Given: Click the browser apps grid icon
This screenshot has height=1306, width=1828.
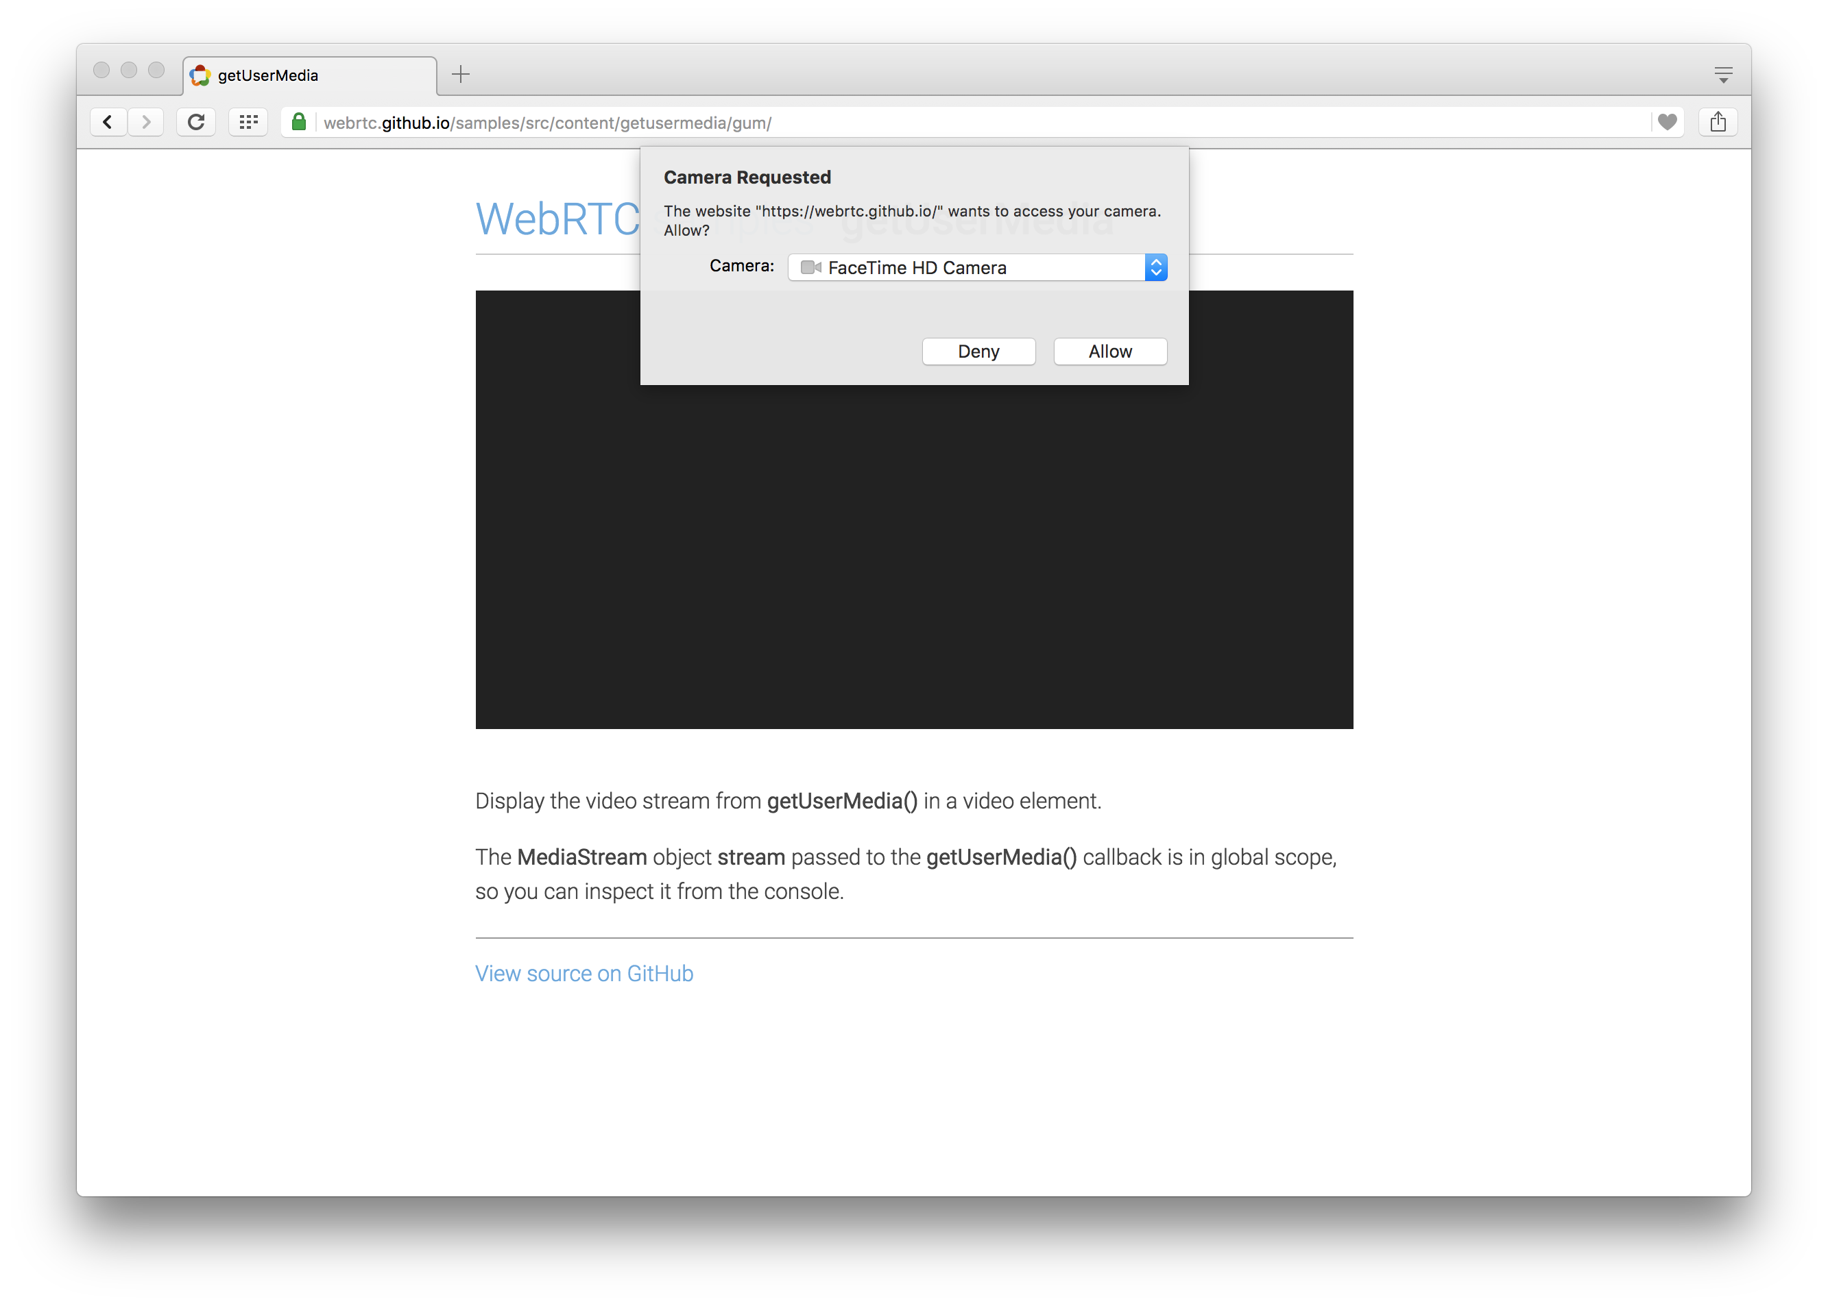Looking at the screenshot, I should point(248,121).
